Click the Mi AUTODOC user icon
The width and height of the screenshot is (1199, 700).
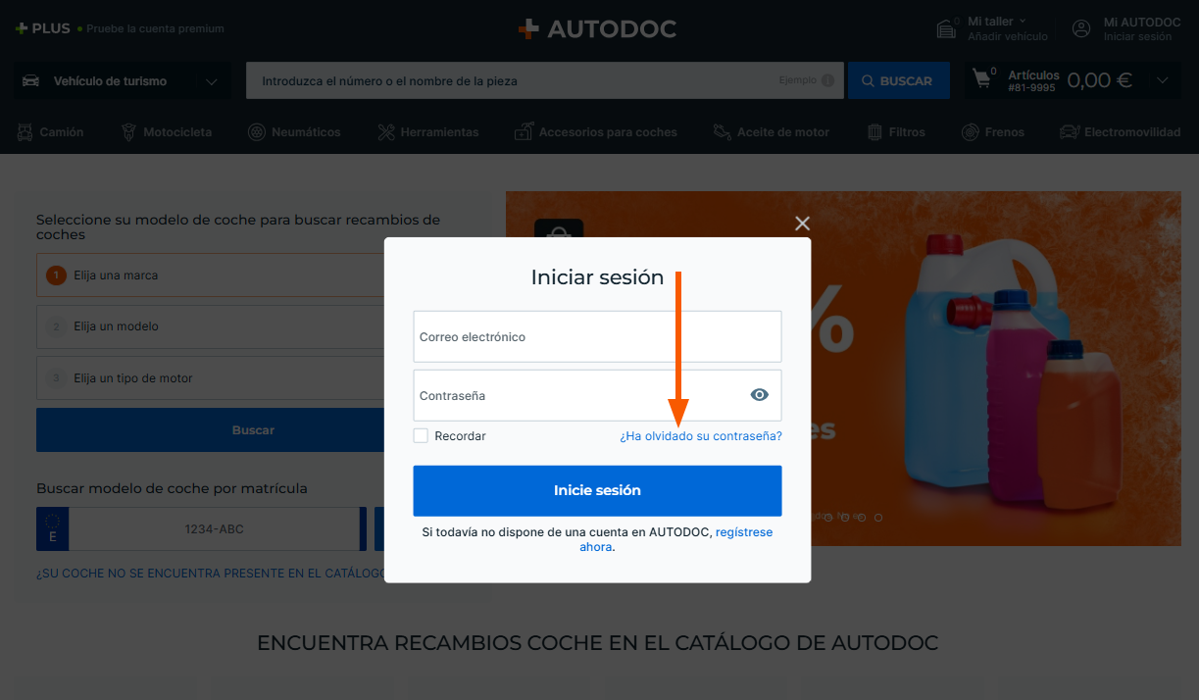[1081, 28]
